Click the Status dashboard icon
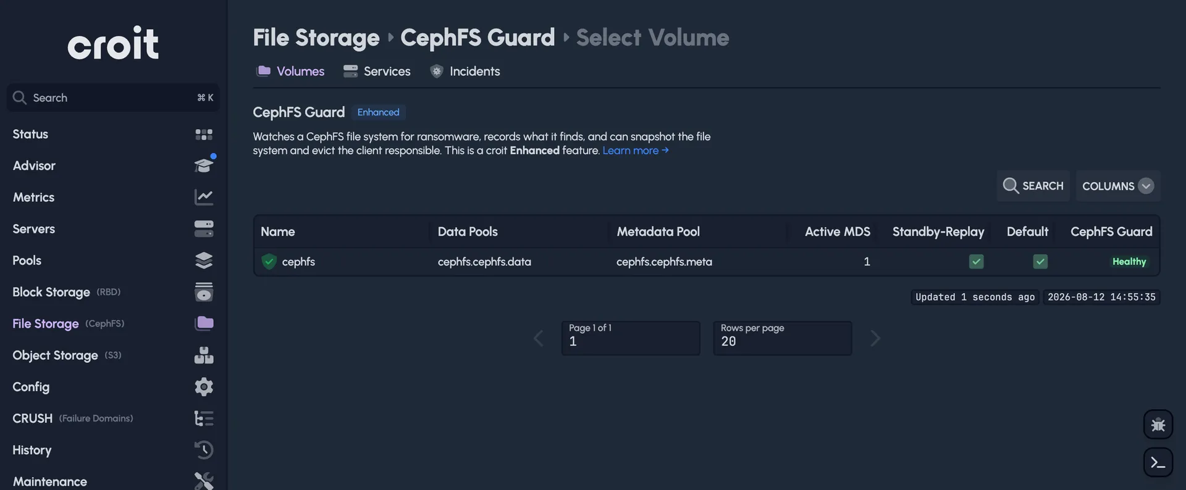Viewport: 1186px width, 490px height. pyautogui.click(x=204, y=135)
